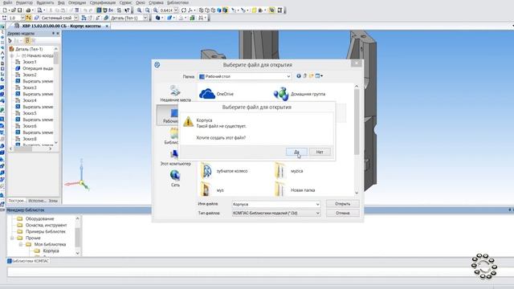Click the model tree horizontal scrollbar
Image resolution: width=514 pixels, height=289 pixels.
31,149
